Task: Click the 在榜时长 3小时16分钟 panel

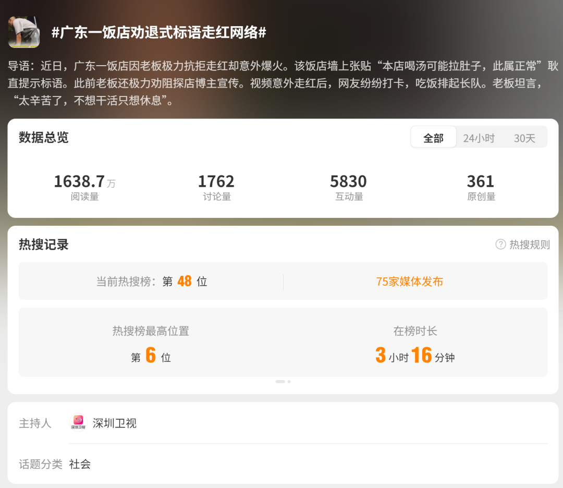Action: coord(415,343)
